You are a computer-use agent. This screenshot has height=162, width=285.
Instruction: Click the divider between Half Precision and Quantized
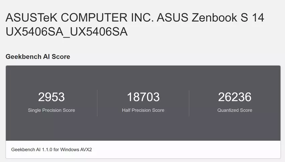[x=189, y=103]
